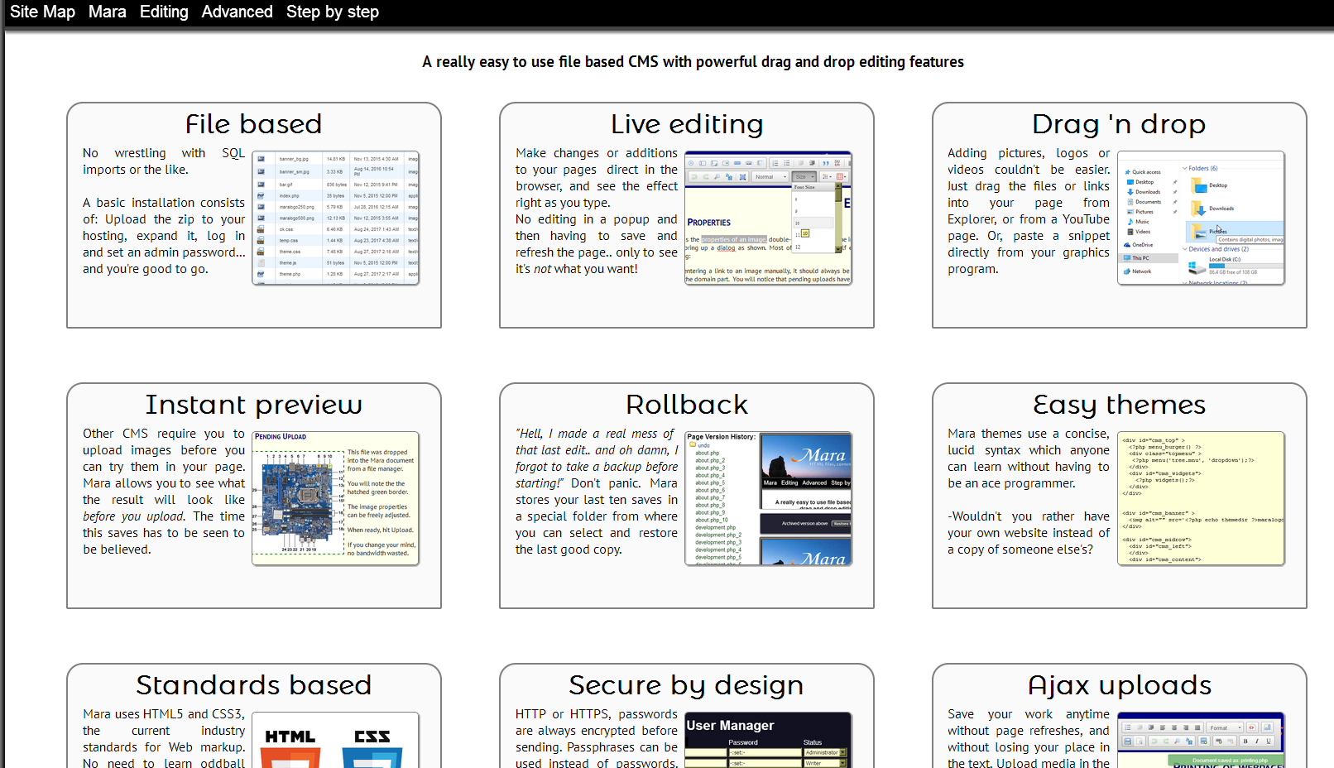Viewport: 1334px width, 768px height.
Task: Click the blockquote quotation icon in the editor toolbar
Action: (x=826, y=163)
